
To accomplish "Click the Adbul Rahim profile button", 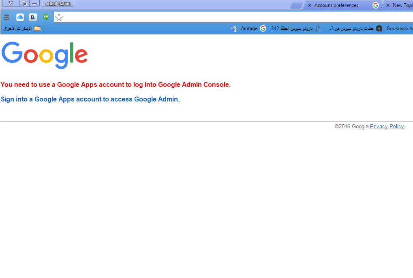I will coord(58,4).
